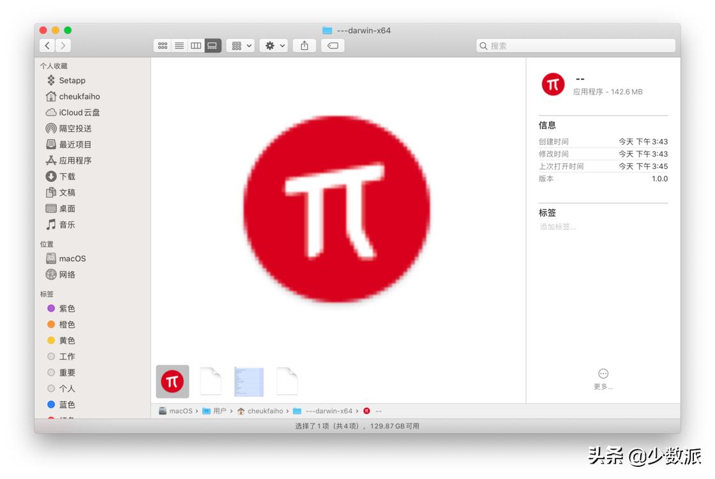Activate gallery view in the toolbar
Viewport: 715px width, 479px height.
(x=211, y=45)
